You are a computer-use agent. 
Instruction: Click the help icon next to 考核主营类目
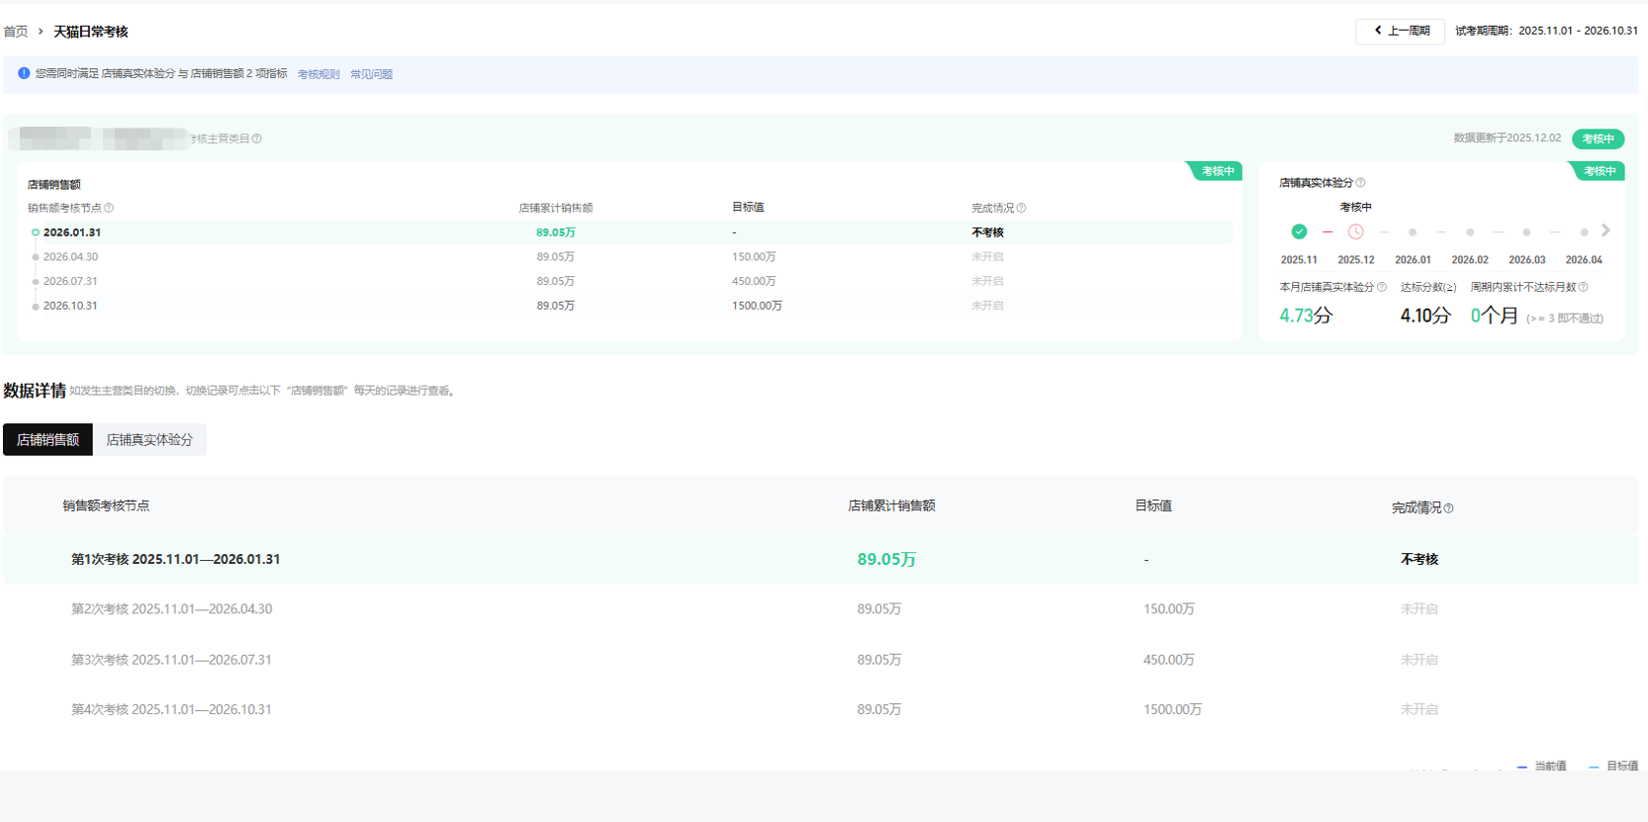(x=257, y=139)
